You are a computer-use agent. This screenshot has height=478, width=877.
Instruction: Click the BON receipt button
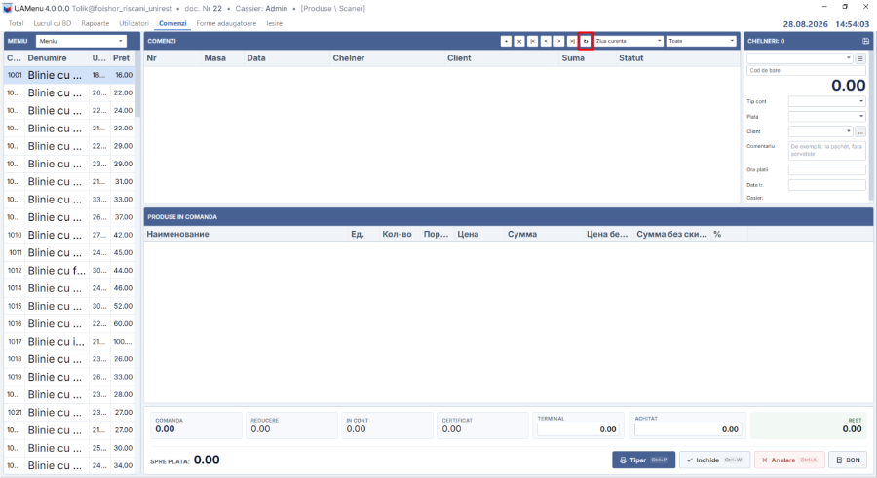click(848, 460)
